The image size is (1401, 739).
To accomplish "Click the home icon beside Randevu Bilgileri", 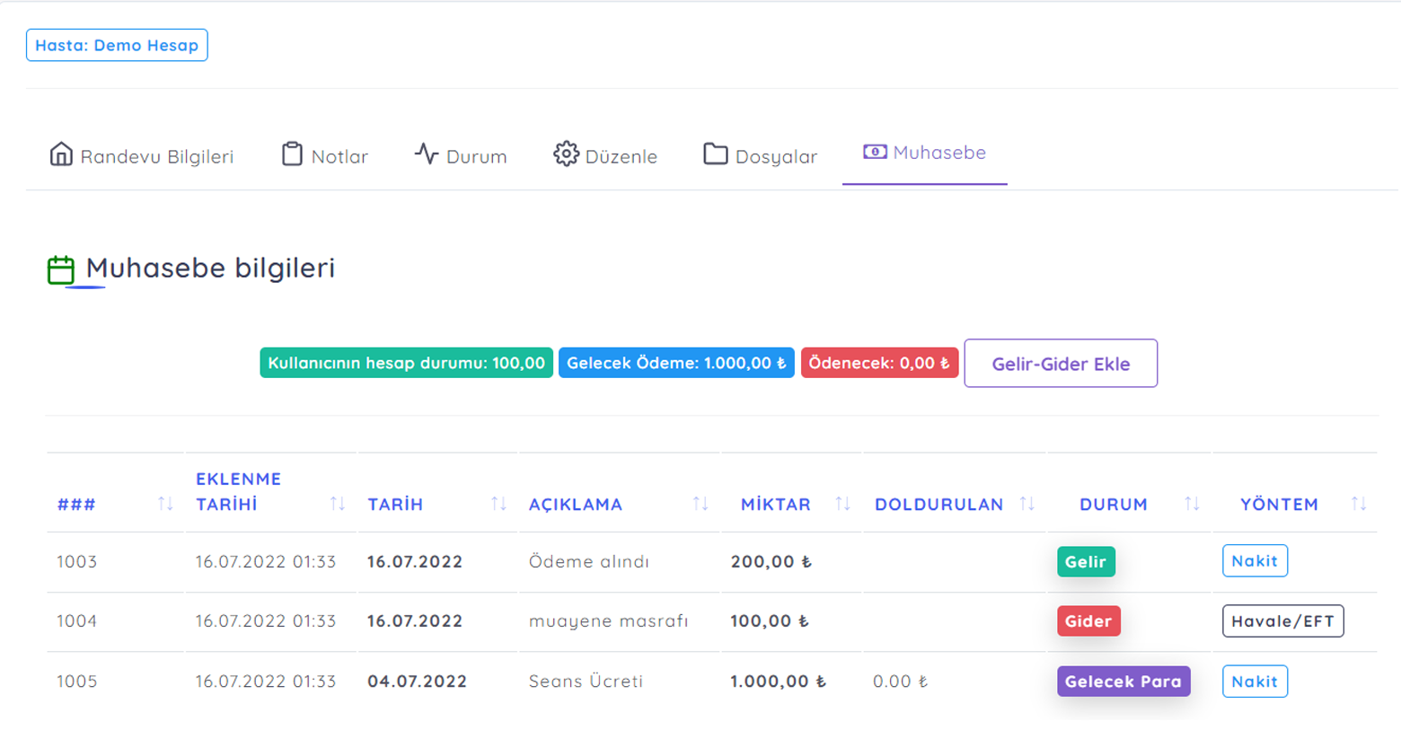I will tap(61, 154).
